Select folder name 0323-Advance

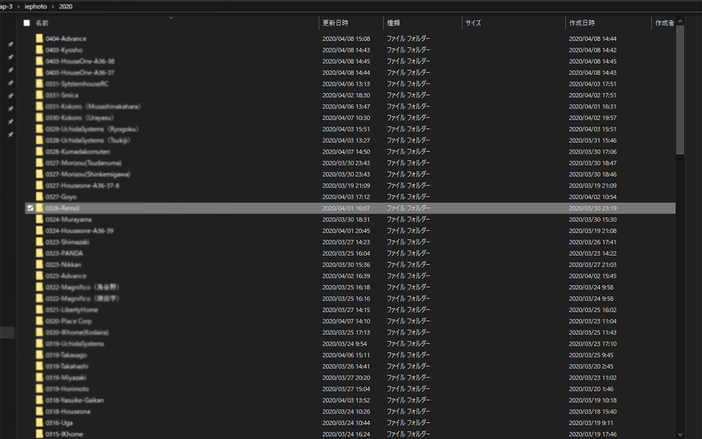click(66, 276)
